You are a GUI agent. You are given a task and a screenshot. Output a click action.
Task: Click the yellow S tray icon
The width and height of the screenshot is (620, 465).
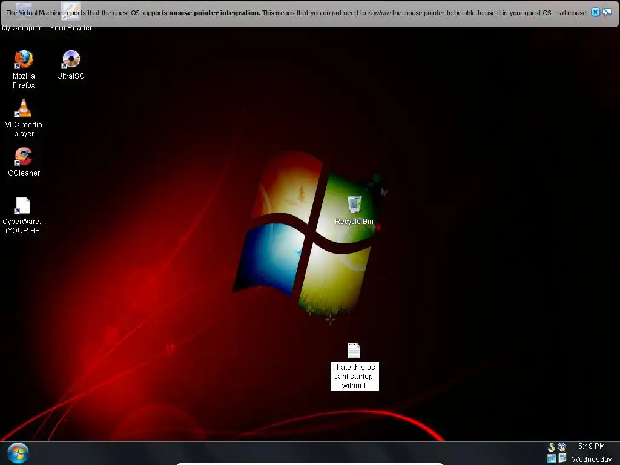(551, 447)
